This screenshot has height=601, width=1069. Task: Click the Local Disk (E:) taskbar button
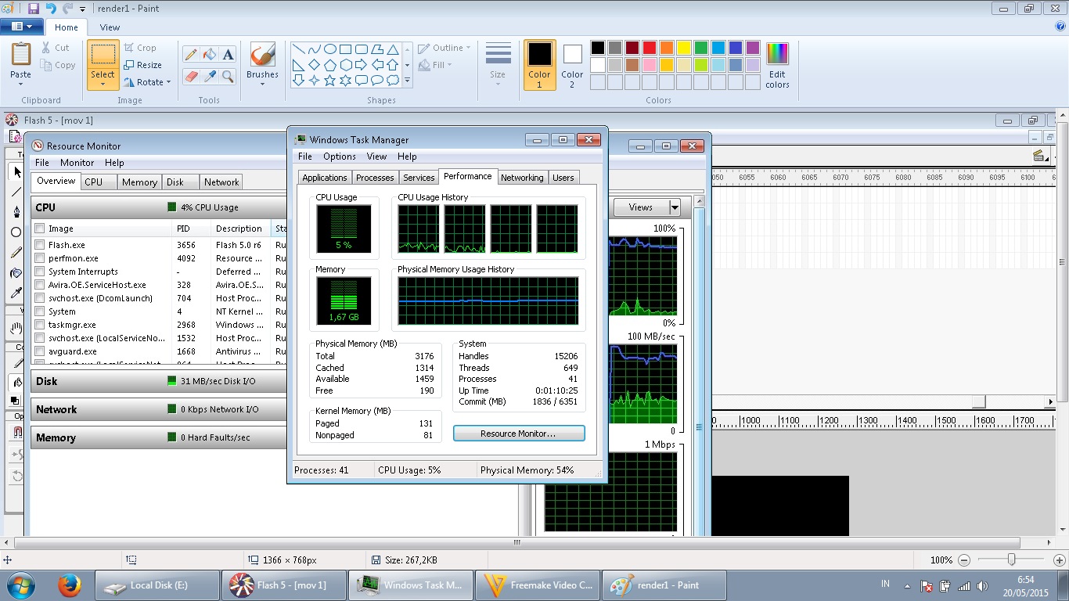157,585
